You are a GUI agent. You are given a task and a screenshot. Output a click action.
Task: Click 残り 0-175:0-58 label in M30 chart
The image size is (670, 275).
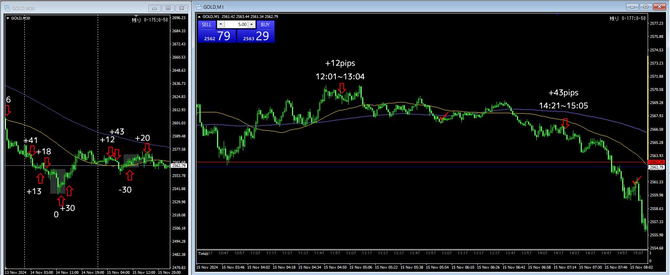(150, 20)
